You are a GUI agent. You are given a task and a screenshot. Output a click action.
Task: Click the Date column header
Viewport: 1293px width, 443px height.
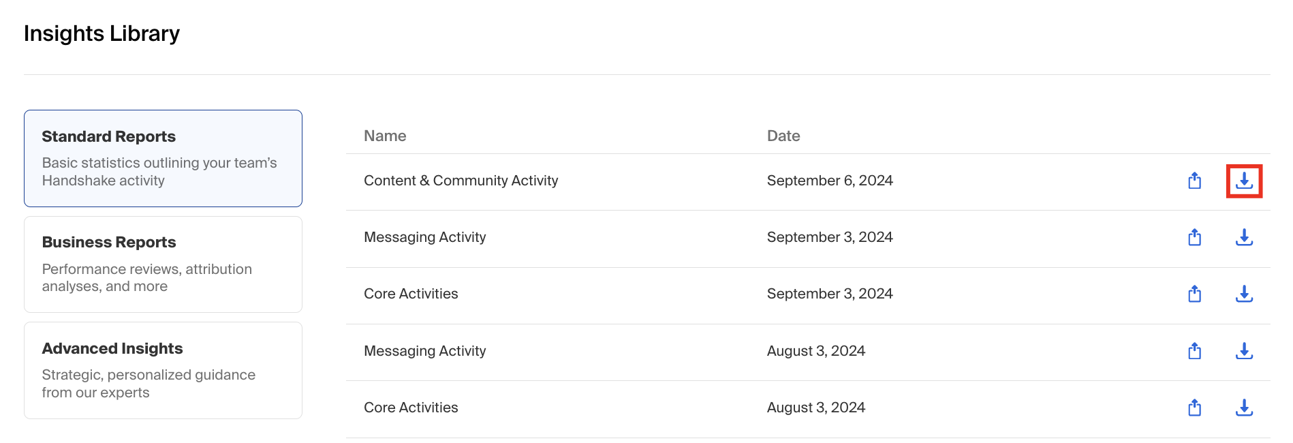(x=783, y=136)
